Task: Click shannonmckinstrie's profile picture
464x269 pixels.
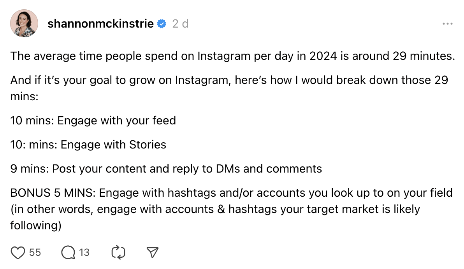Action: tap(24, 23)
